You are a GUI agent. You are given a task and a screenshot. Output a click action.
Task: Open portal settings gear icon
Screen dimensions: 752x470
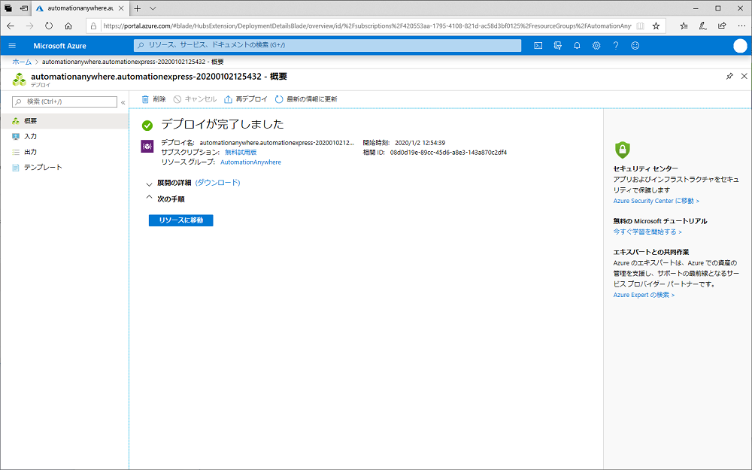point(596,46)
